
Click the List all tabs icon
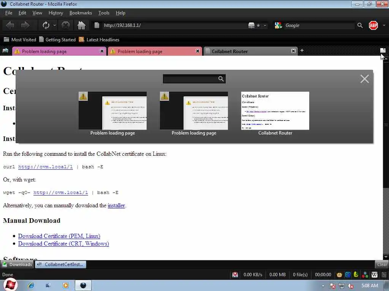(x=383, y=50)
